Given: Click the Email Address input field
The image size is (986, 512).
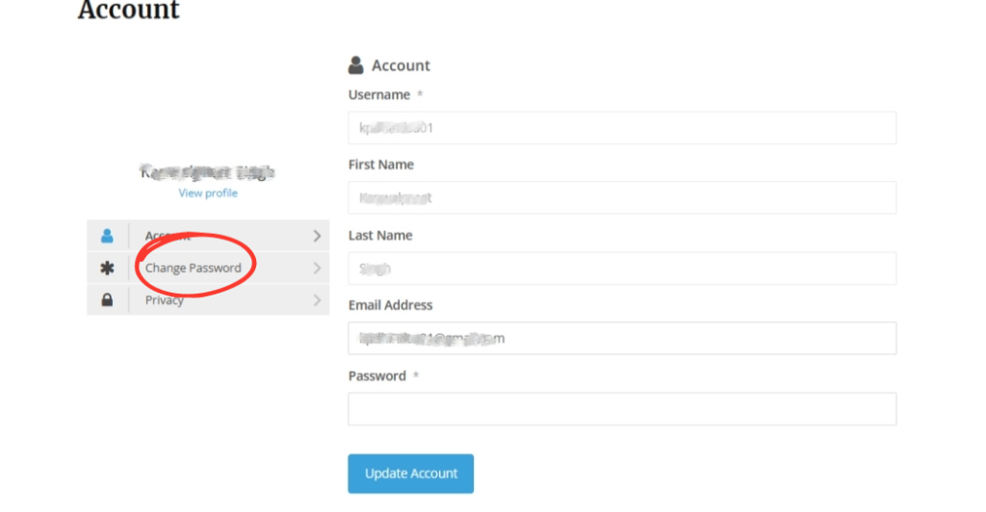Looking at the screenshot, I should point(622,339).
